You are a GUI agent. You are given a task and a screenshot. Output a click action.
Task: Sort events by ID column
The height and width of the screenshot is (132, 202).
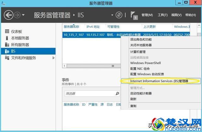tap(84, 105)
